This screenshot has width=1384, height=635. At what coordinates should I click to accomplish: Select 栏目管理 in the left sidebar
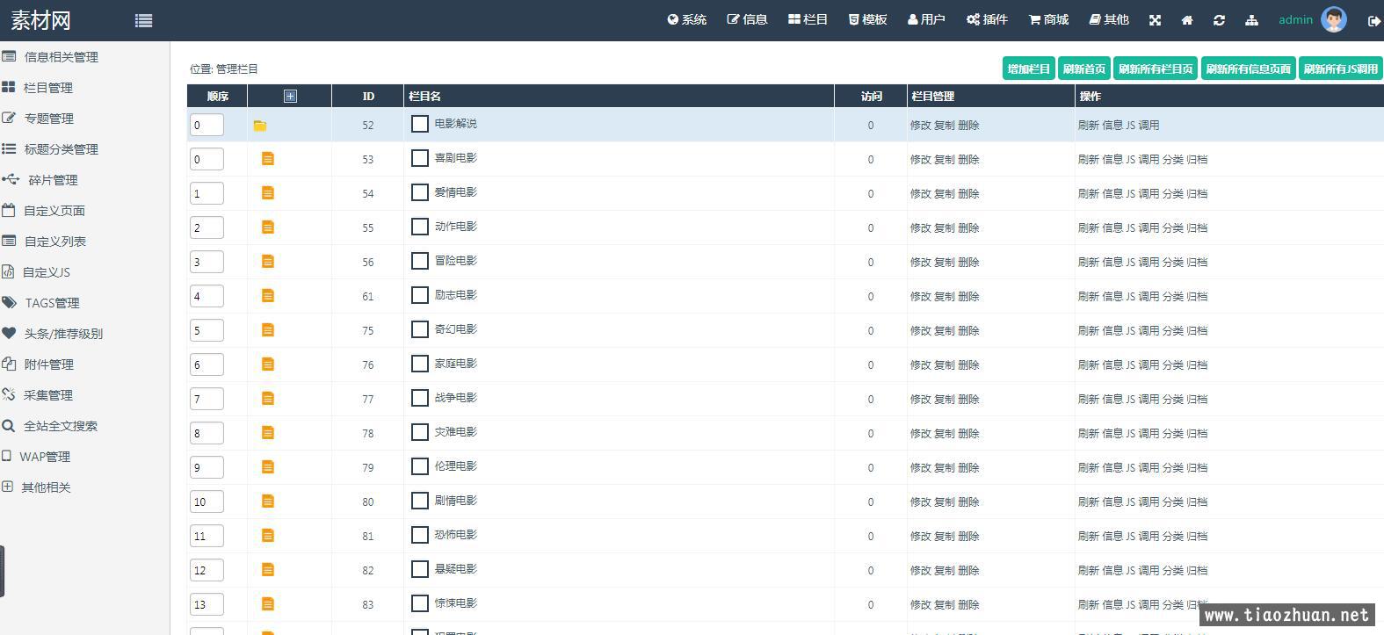click(48, 88)
